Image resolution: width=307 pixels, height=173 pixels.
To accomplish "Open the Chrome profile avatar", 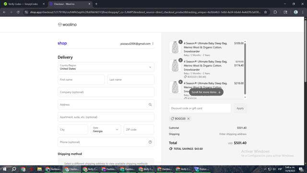I will [295, 12].
